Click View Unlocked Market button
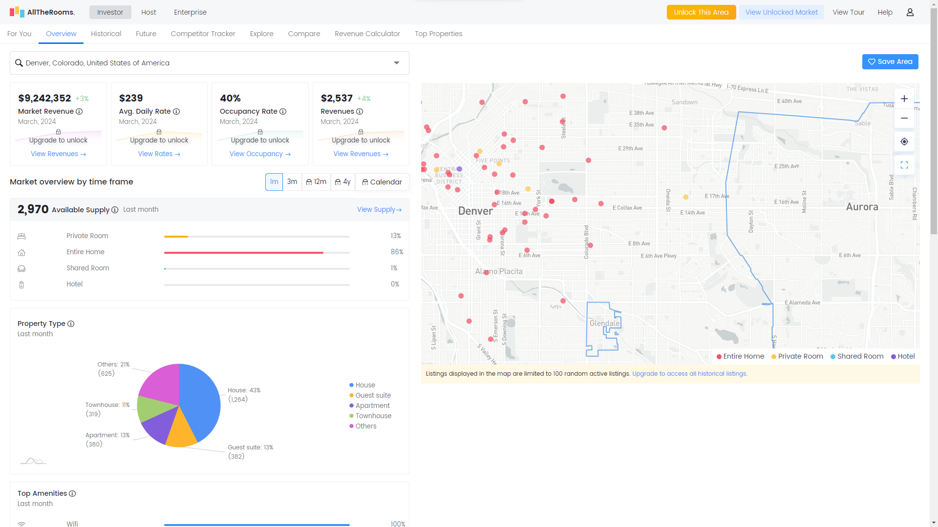Viewport: 938px width, 527px height. [x=781, y=12]
